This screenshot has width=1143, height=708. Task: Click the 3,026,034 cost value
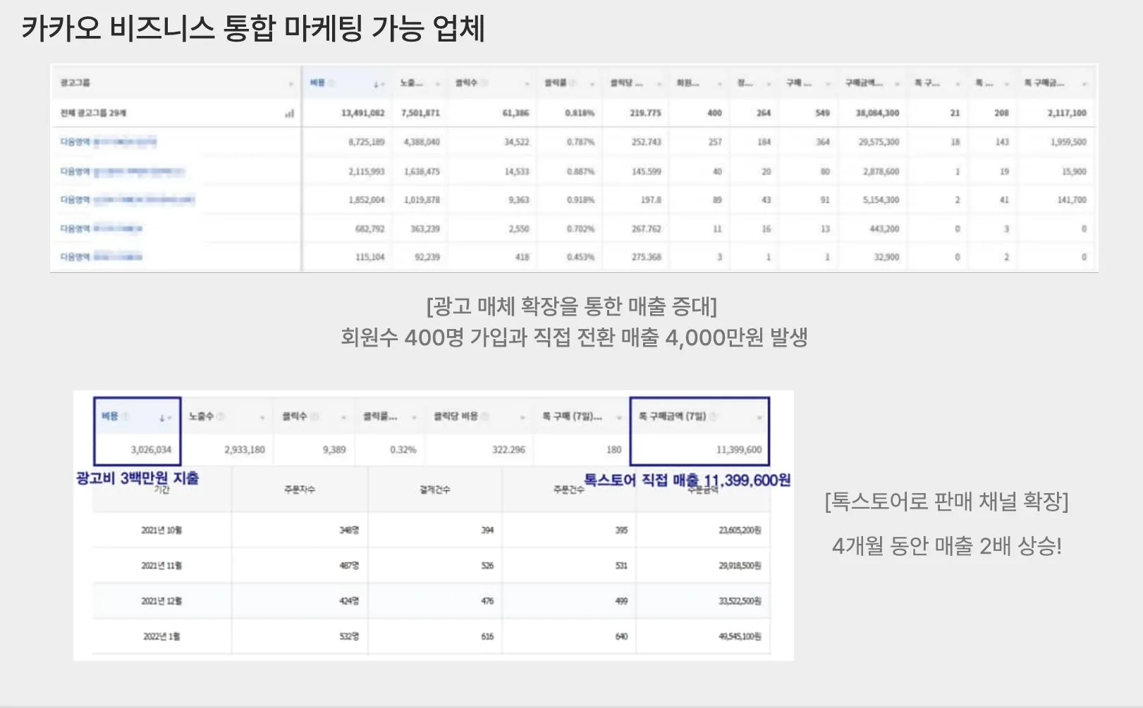click(x=151, y=449)
